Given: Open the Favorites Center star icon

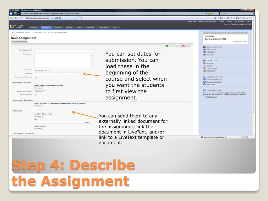Looking at the screenshot, I should (11, 18).
